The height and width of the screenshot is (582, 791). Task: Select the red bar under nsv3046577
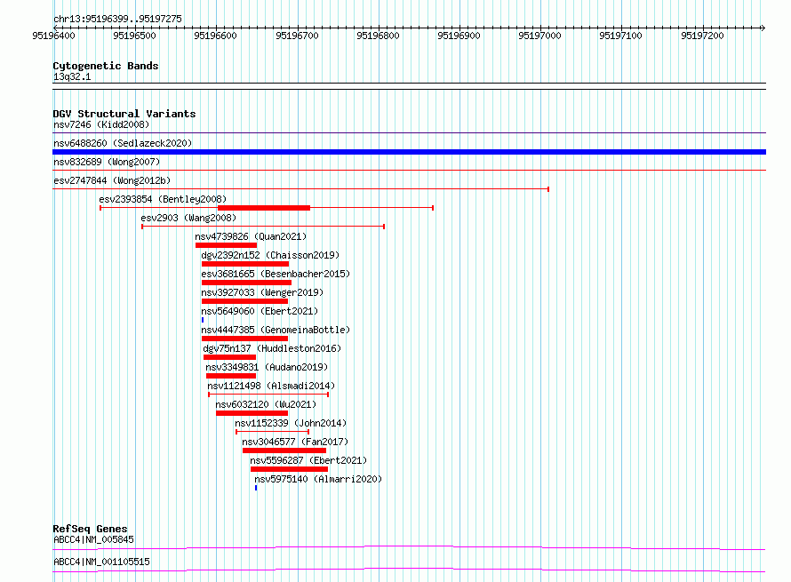point(284,450)
